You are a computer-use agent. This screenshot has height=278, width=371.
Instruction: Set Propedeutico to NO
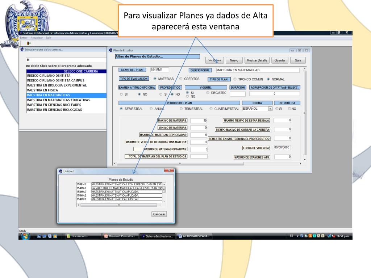[172, 94]
